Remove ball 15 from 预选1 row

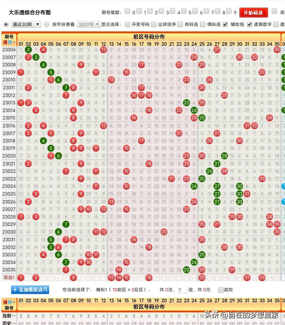pos(126,278)
